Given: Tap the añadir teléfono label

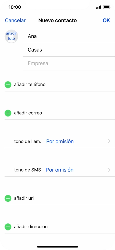Looking at the screenshot, I should (x=30, y=85).
